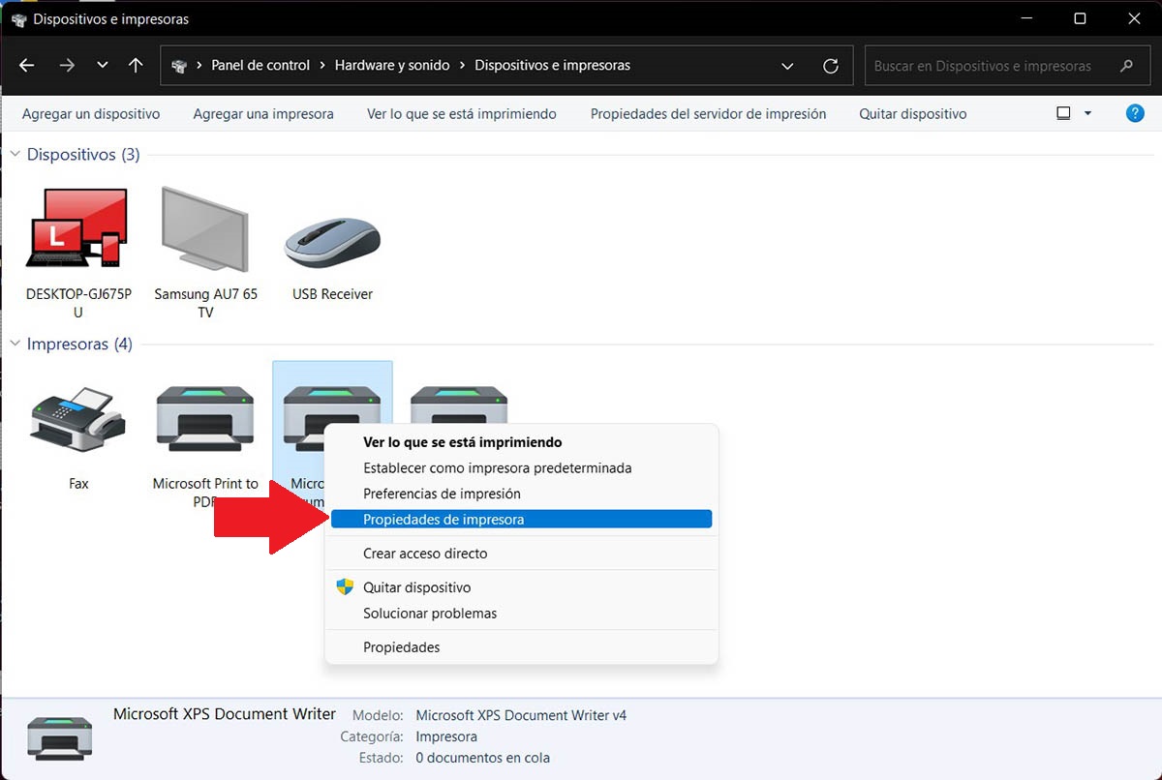Screen dimensions: 1162x780
Task: Click the Impresora category value
Action: click(446, 736)
